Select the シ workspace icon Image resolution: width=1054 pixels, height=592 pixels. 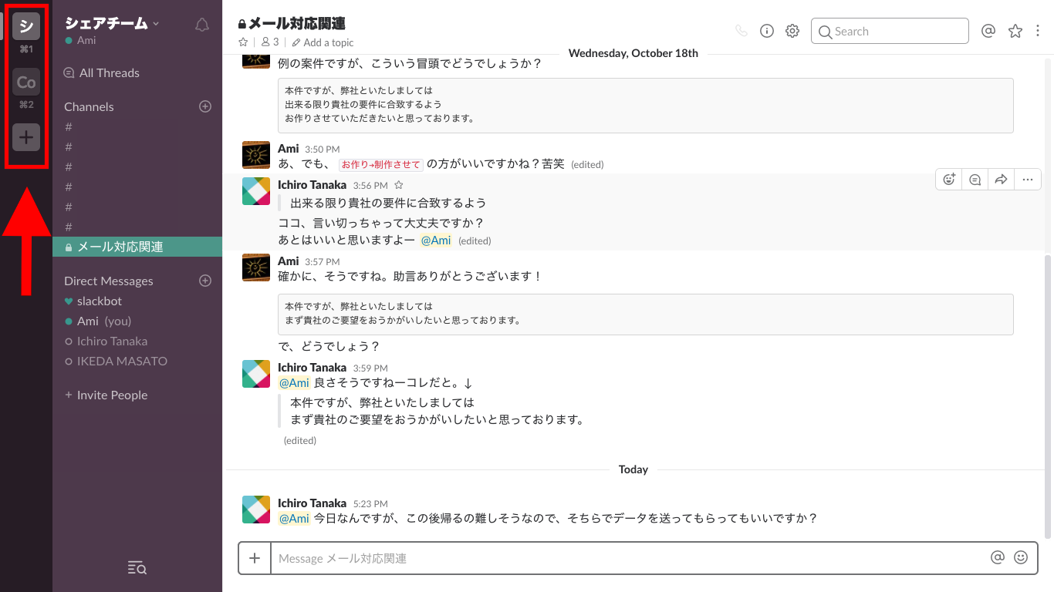coord(25,25)
